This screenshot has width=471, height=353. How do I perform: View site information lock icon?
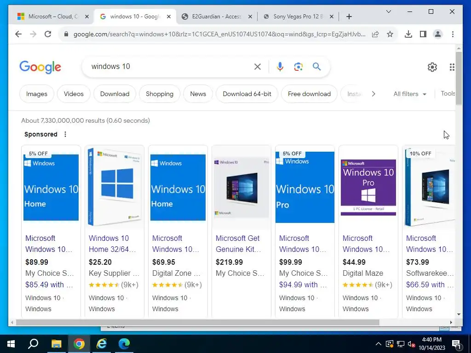[x=66, y=34]
